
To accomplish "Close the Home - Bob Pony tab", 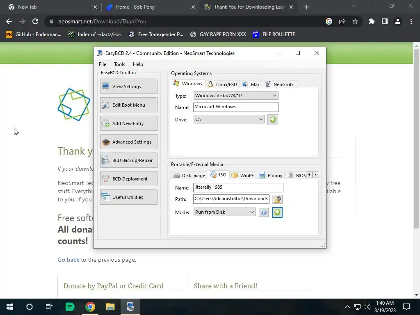I will 193,7.
